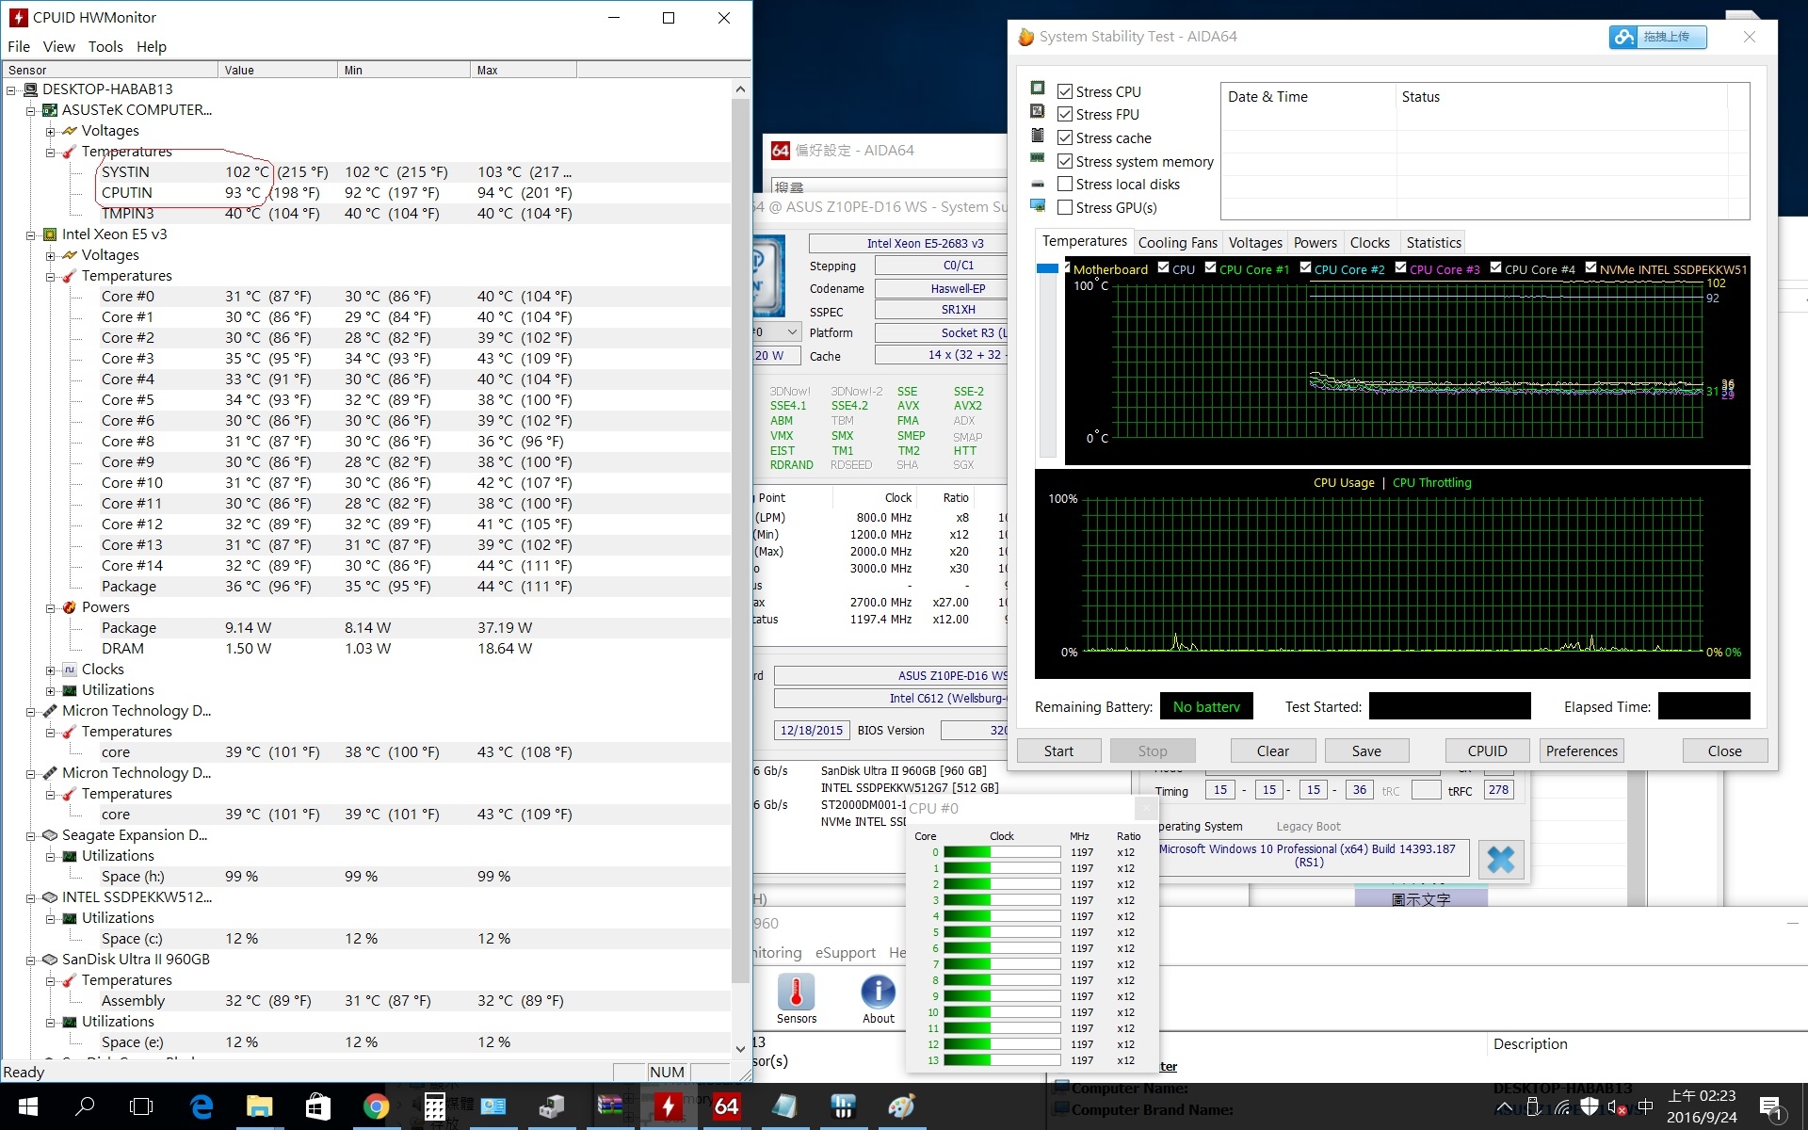The image size is (1808, 1130).
Task: Collapse ASUSTeK COMPUTER tree node
Action: point(31,110)
